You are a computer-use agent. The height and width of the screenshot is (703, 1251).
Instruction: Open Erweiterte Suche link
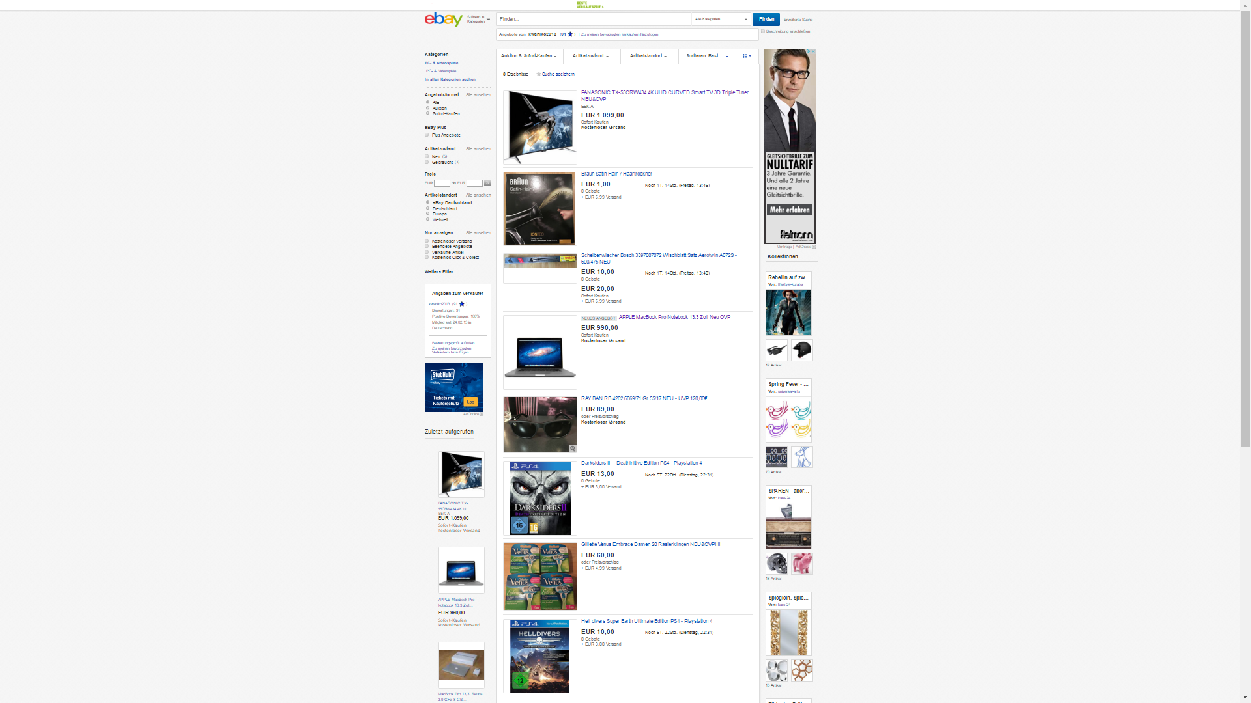click(798, 20)
